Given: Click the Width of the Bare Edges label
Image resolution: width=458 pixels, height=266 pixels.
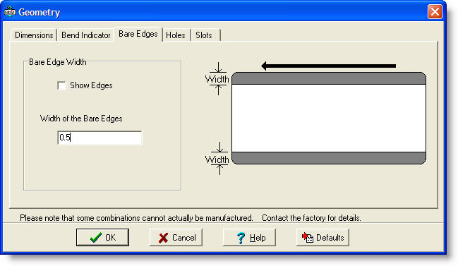Looking at the screenshot, I should tap(81, 119).
